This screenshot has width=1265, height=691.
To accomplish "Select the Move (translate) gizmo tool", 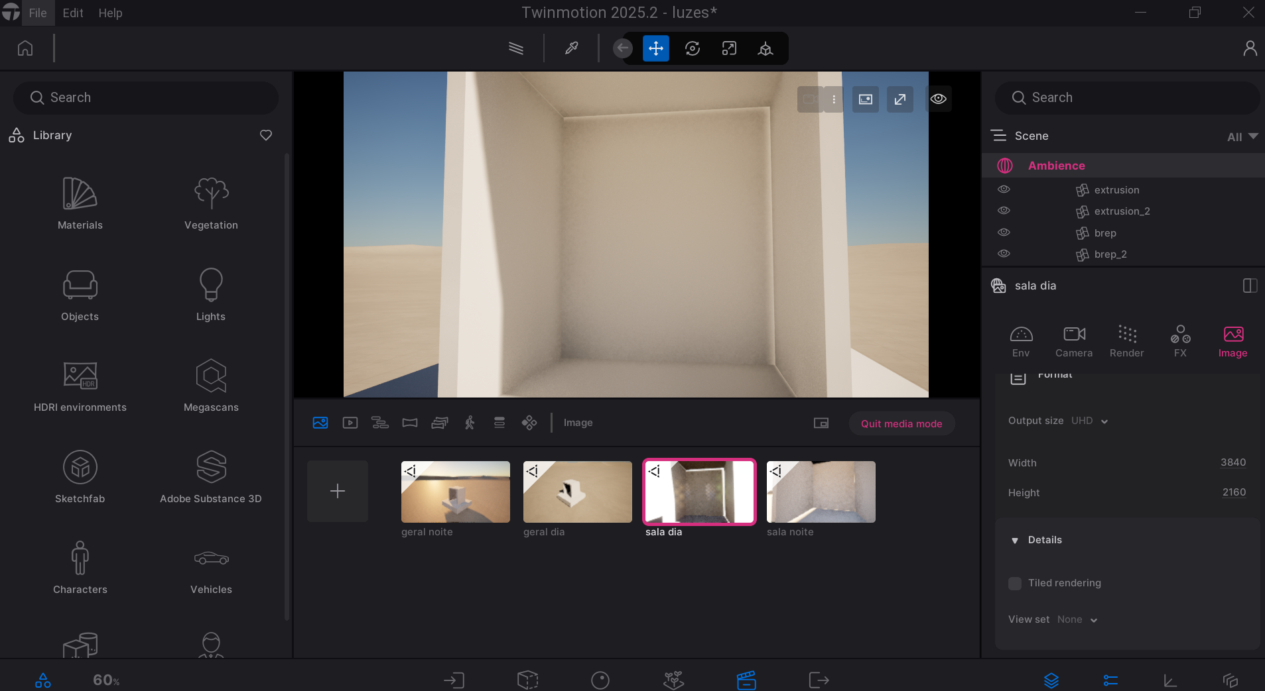I will [x=655, y=48].
